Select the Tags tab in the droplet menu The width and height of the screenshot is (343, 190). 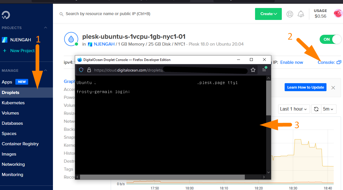(x=68, y=169)
